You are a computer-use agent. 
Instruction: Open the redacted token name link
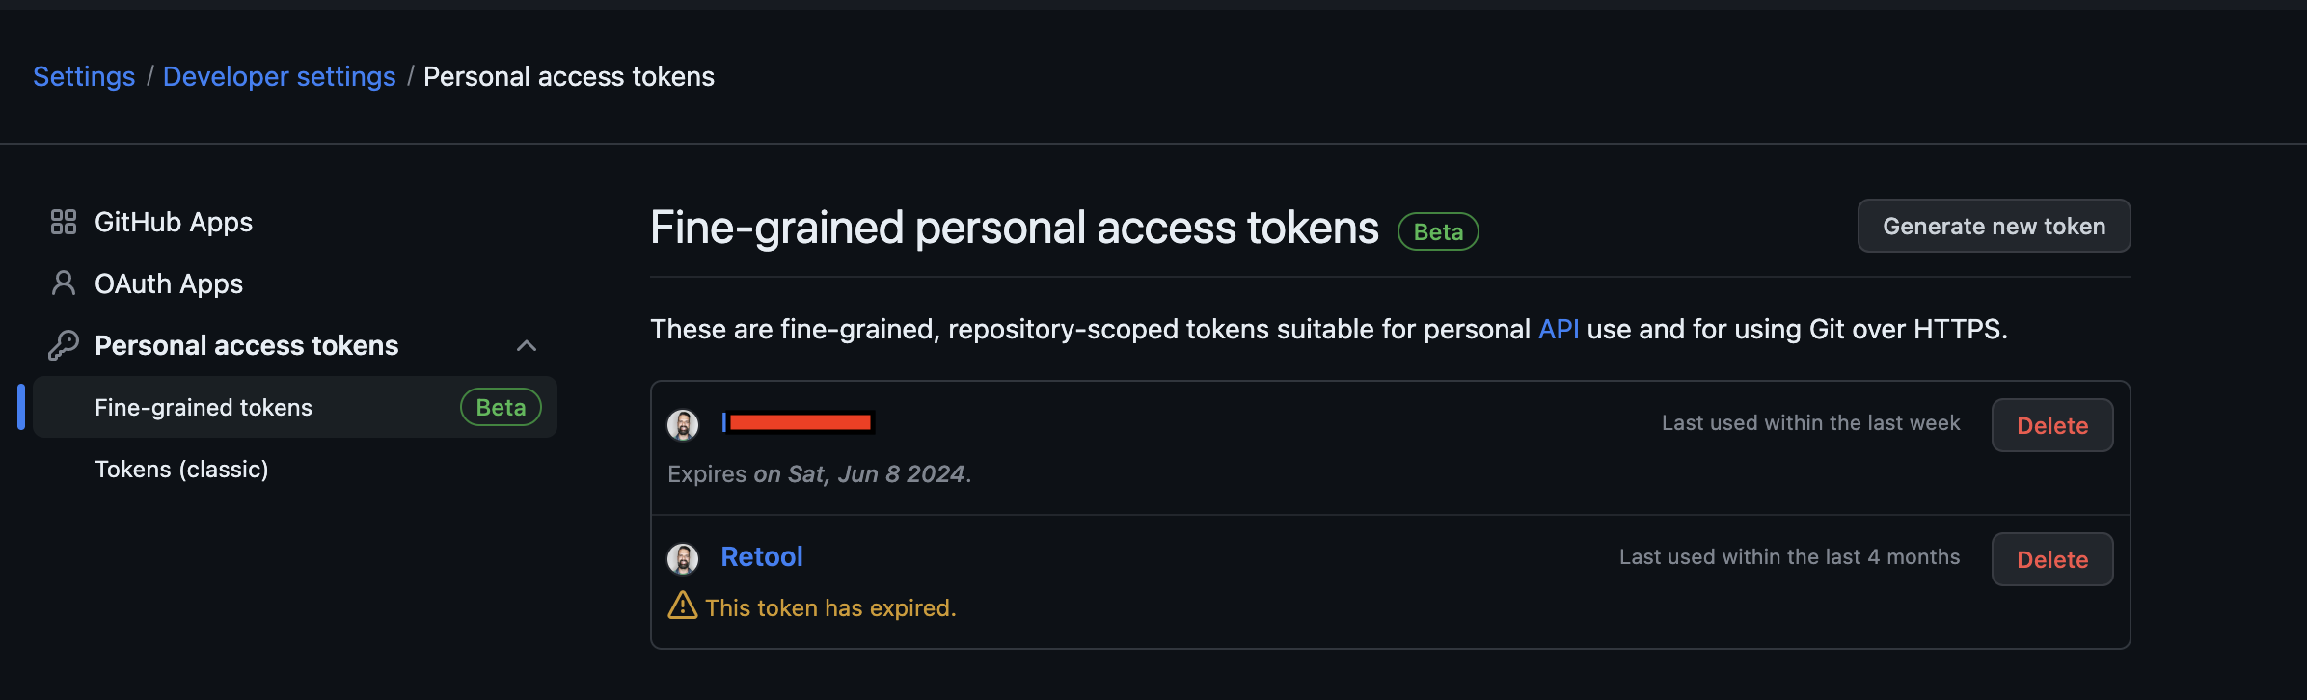coord(799,422)
